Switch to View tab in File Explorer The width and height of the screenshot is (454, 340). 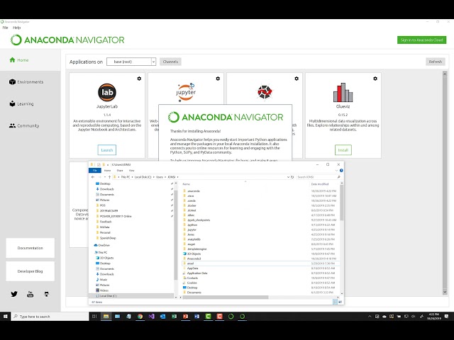(132, 171)
